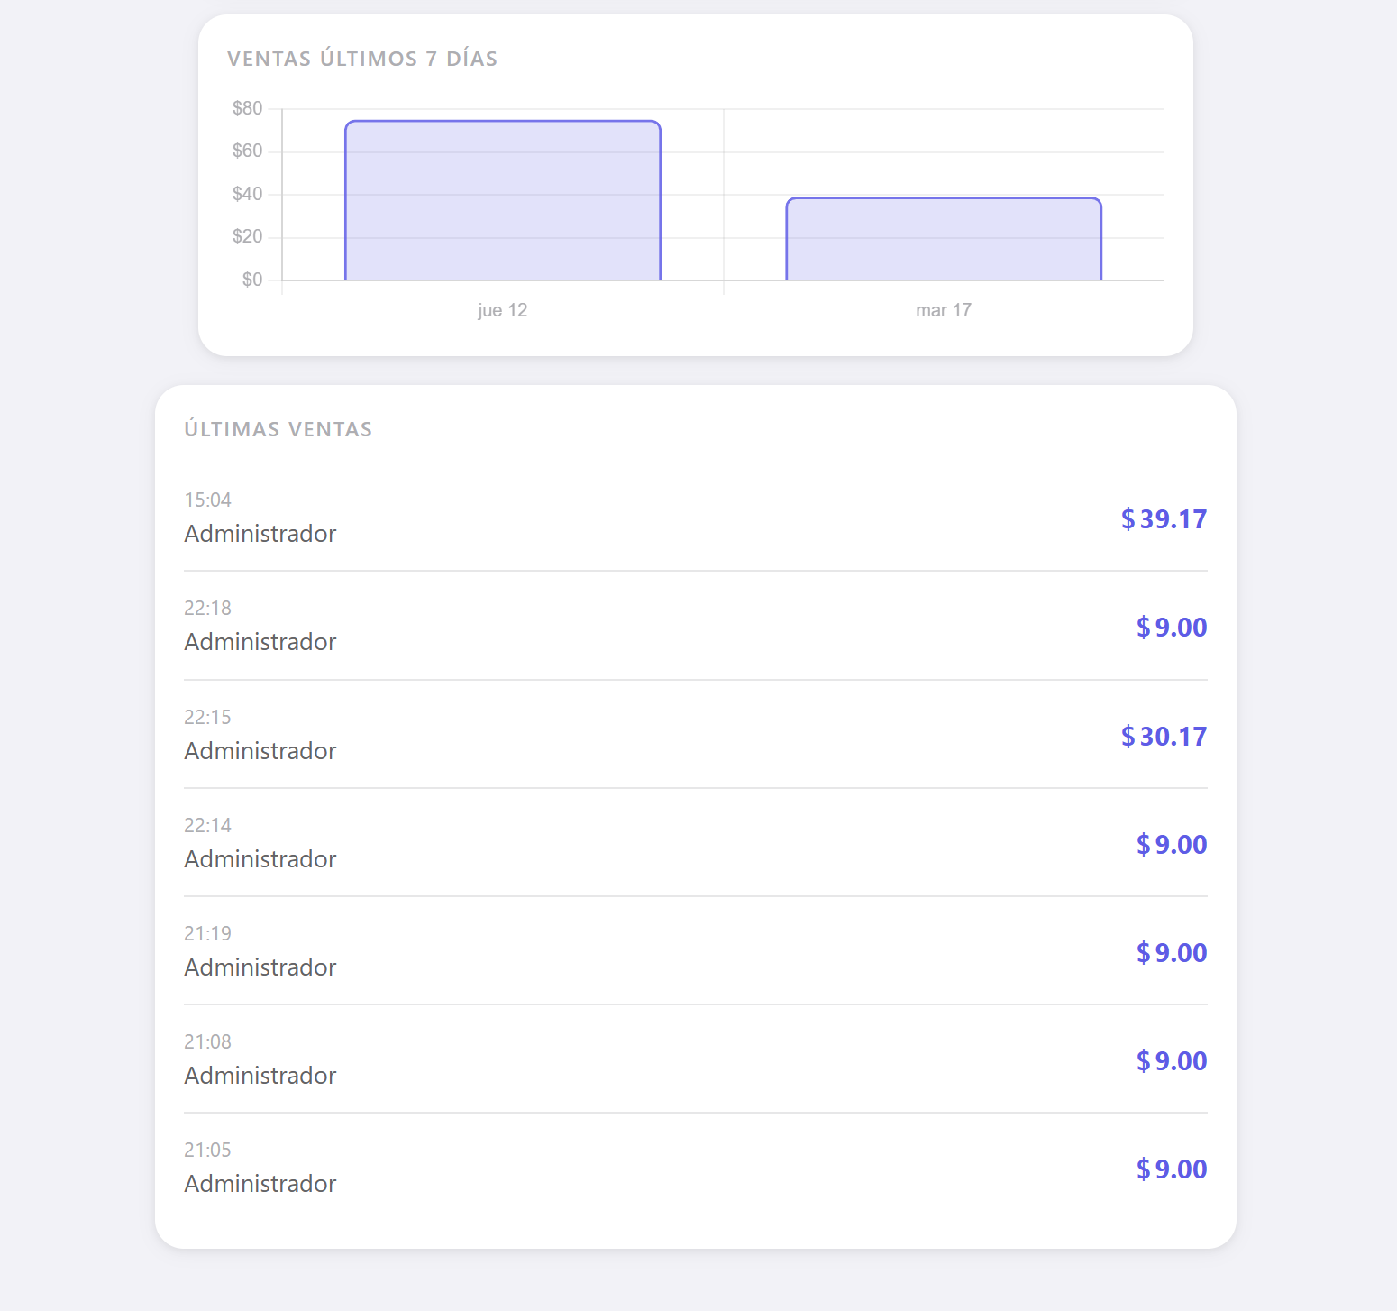Select the $30.17 sale amount

[x=1163, y=737]
